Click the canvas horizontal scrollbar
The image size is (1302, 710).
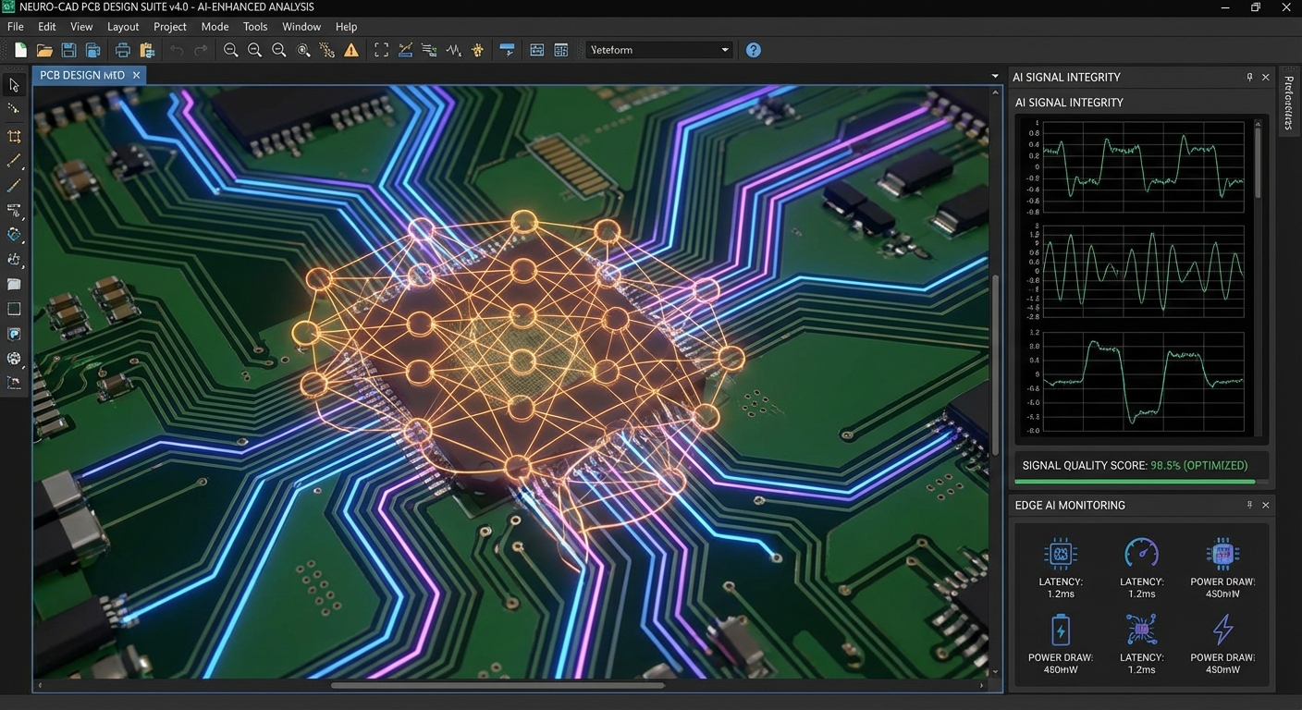(498, 686)
